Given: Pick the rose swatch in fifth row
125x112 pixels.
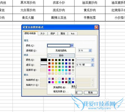Looking at the screenshot, I should 49,73.
